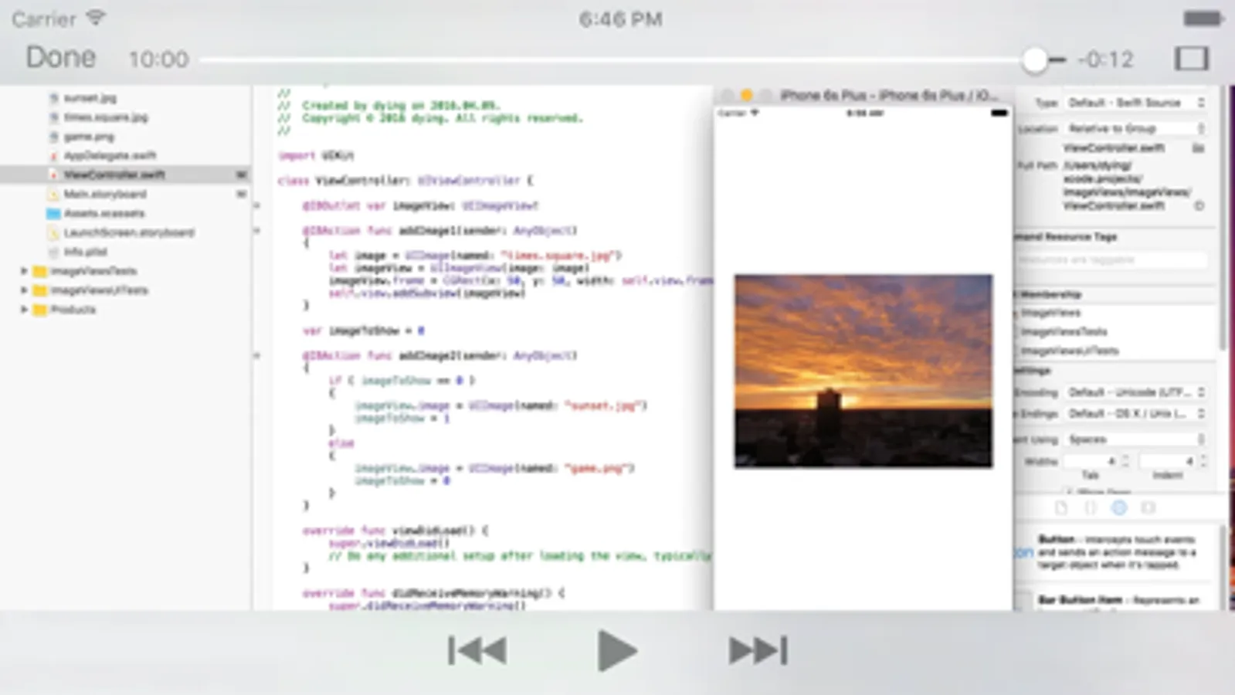Click the Tab width stepper
Viewport: 1235px width, 695px height.
[x=1125, y=461]
